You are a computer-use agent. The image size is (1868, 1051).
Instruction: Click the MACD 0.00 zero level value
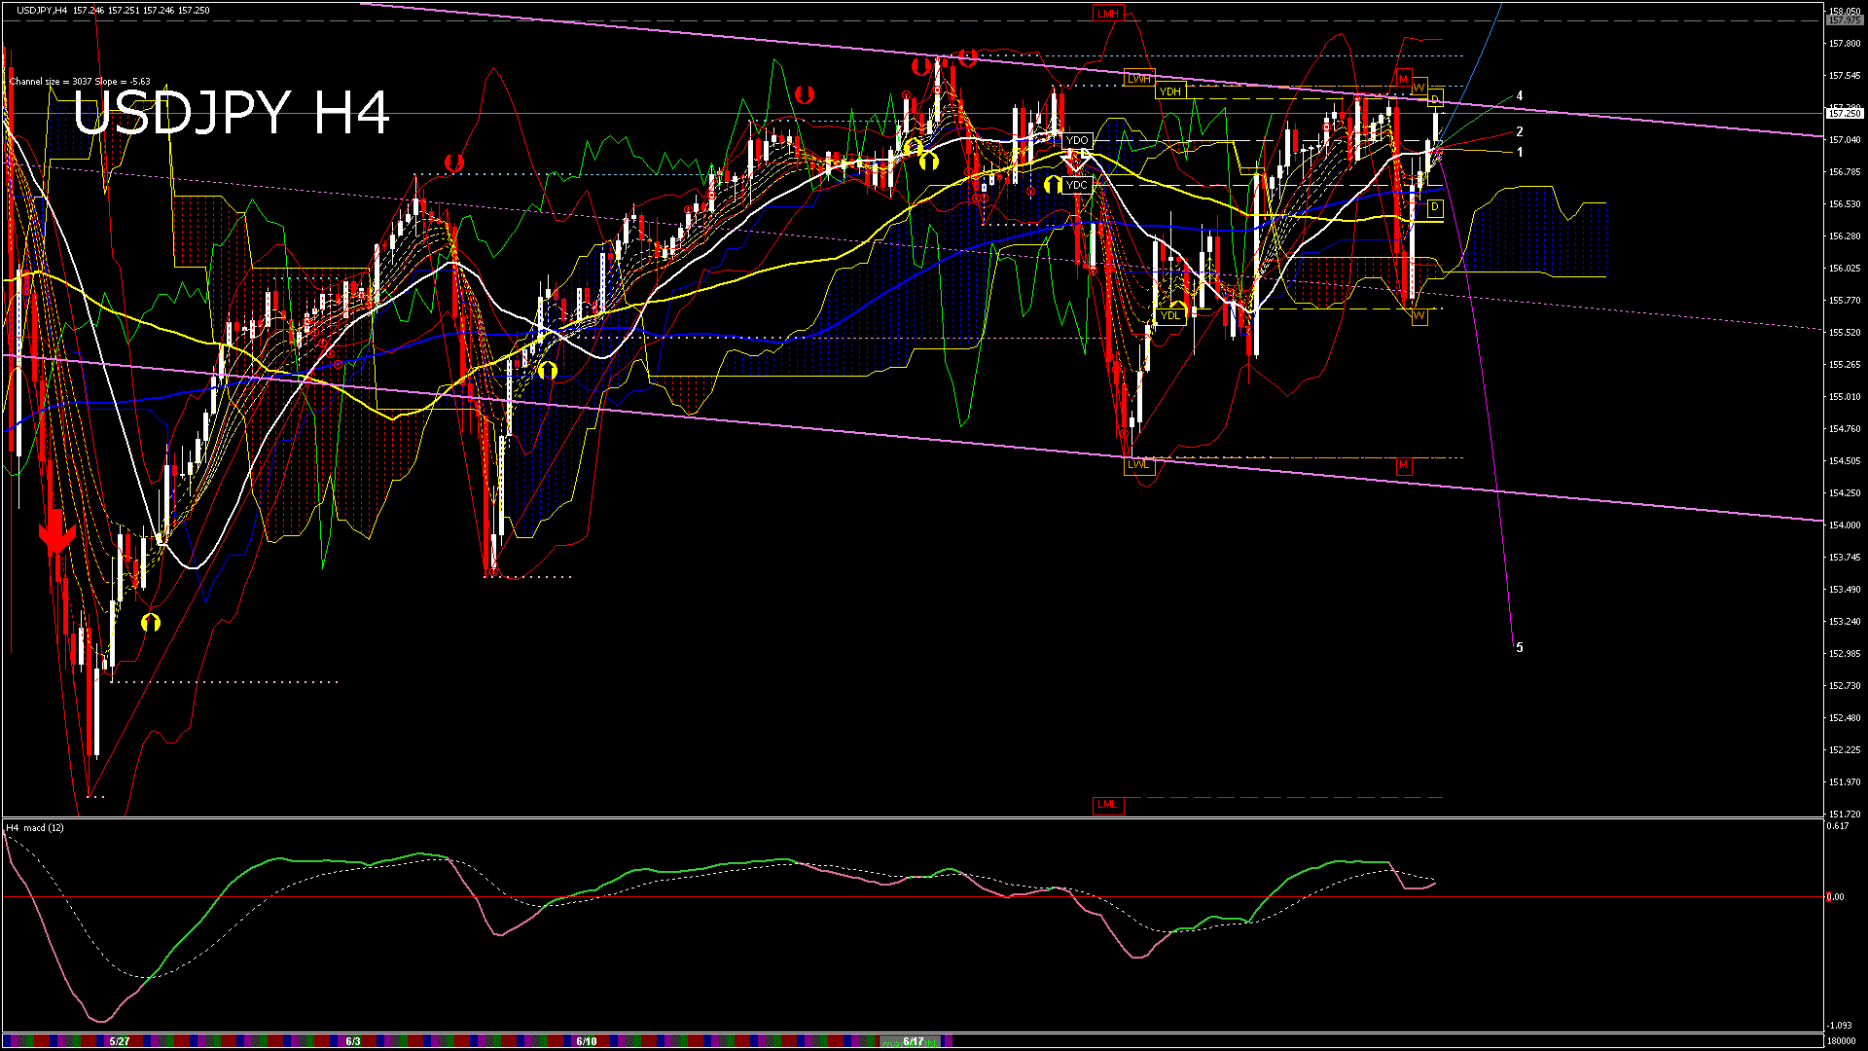point(1835,897)
